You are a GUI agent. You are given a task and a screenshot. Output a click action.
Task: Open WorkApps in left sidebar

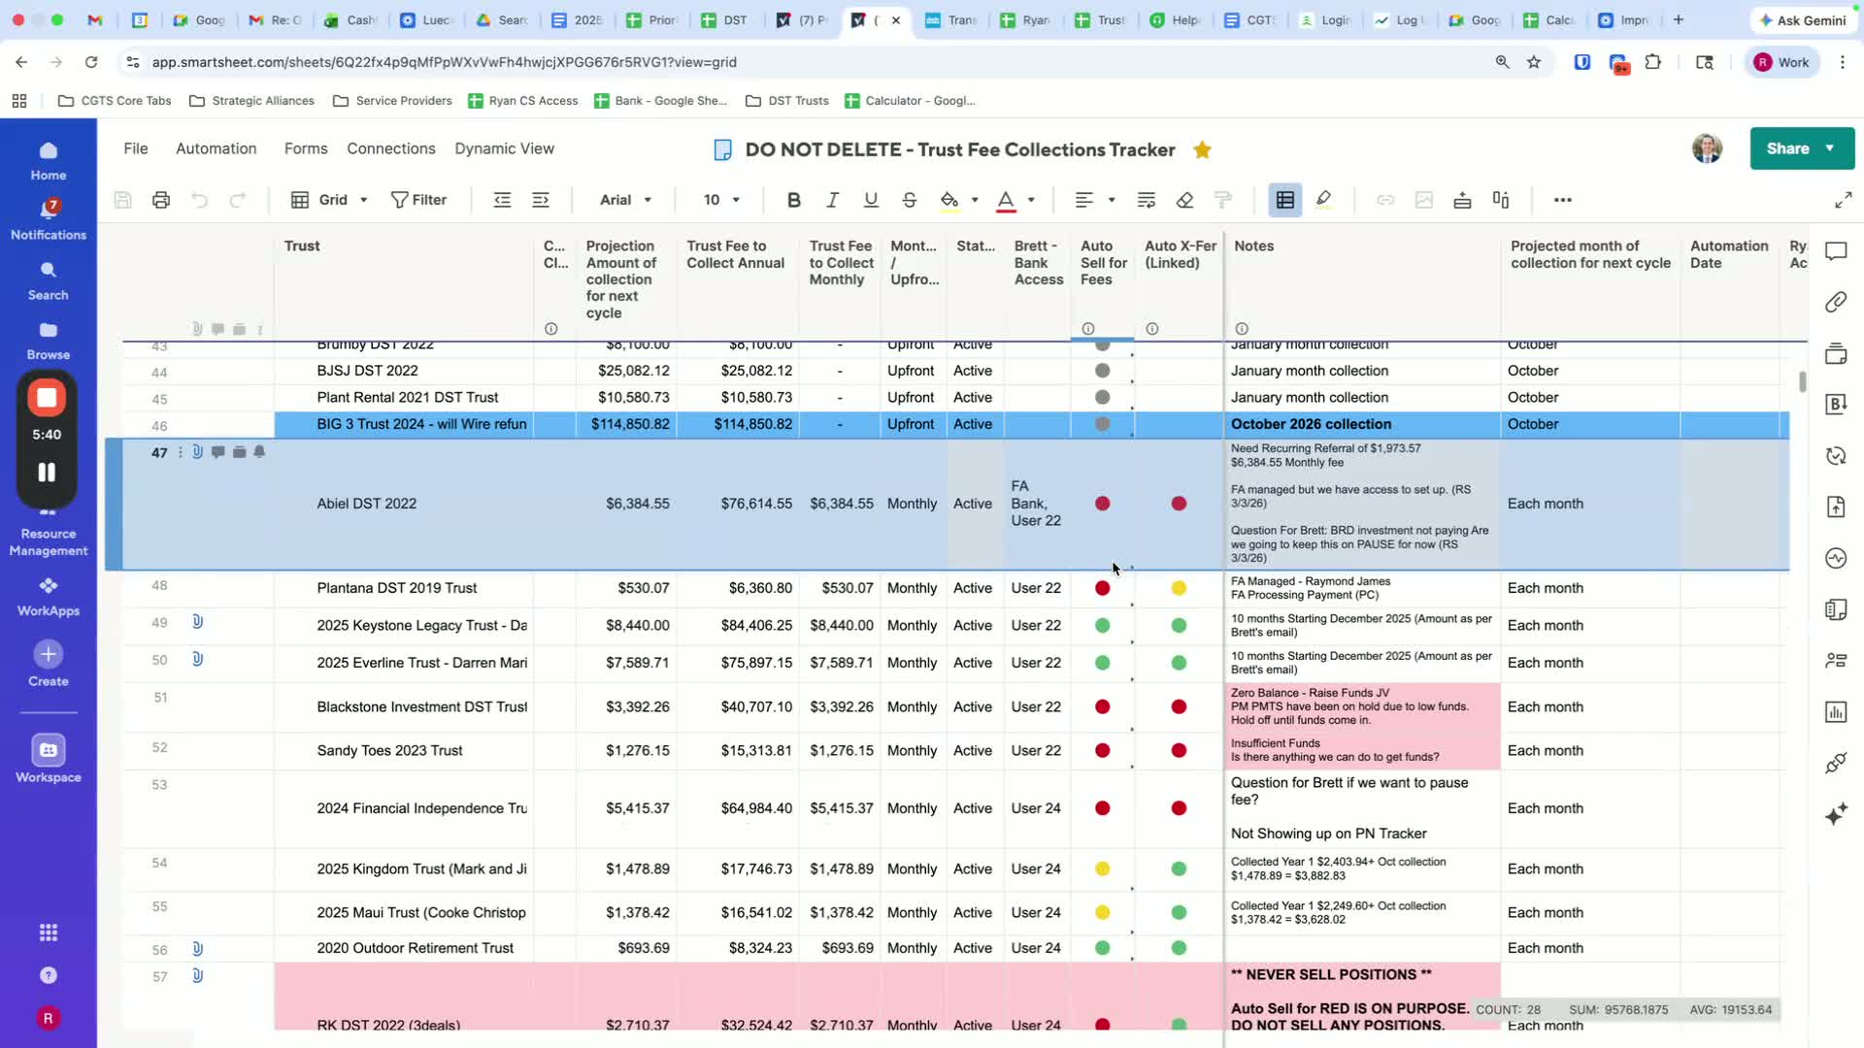point(49,596)
